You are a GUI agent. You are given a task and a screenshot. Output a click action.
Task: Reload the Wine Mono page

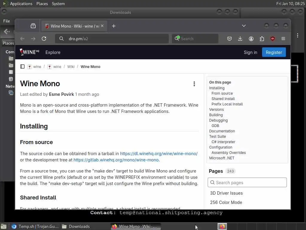click(44, 39)
